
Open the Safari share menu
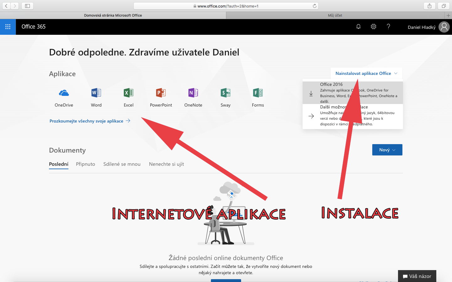(429, 6)
